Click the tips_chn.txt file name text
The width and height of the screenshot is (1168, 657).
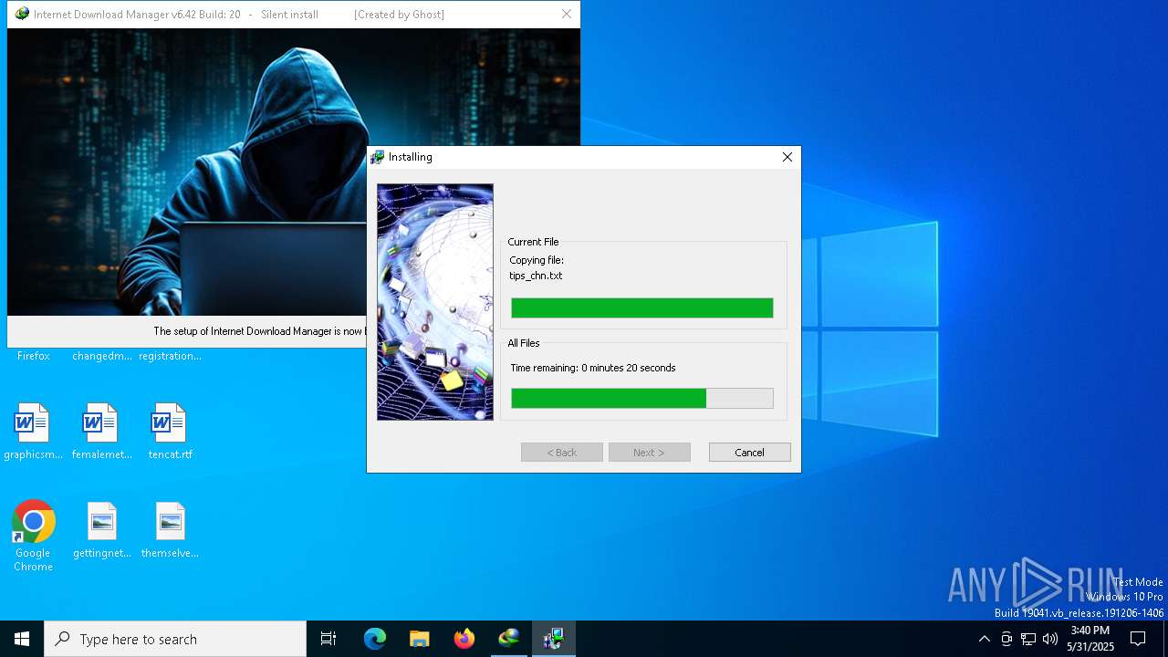point(536,276)
